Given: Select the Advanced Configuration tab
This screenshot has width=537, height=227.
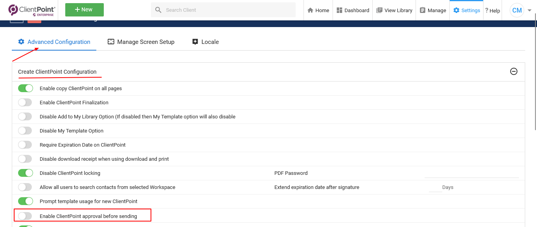Looking at the screenshot, I should coord(54,42).
